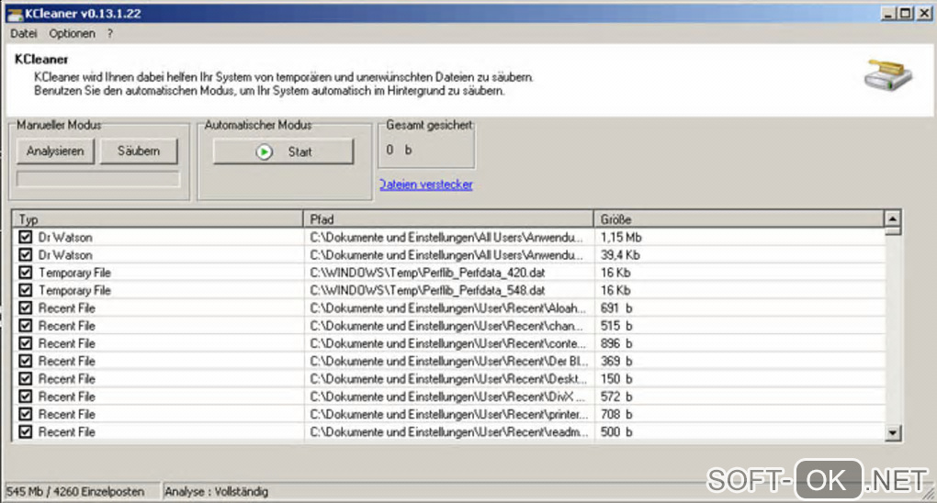The image size is (937, 503).
Task: Toggle checkbox for the 572 b Recent File
Action: (25, 397)
